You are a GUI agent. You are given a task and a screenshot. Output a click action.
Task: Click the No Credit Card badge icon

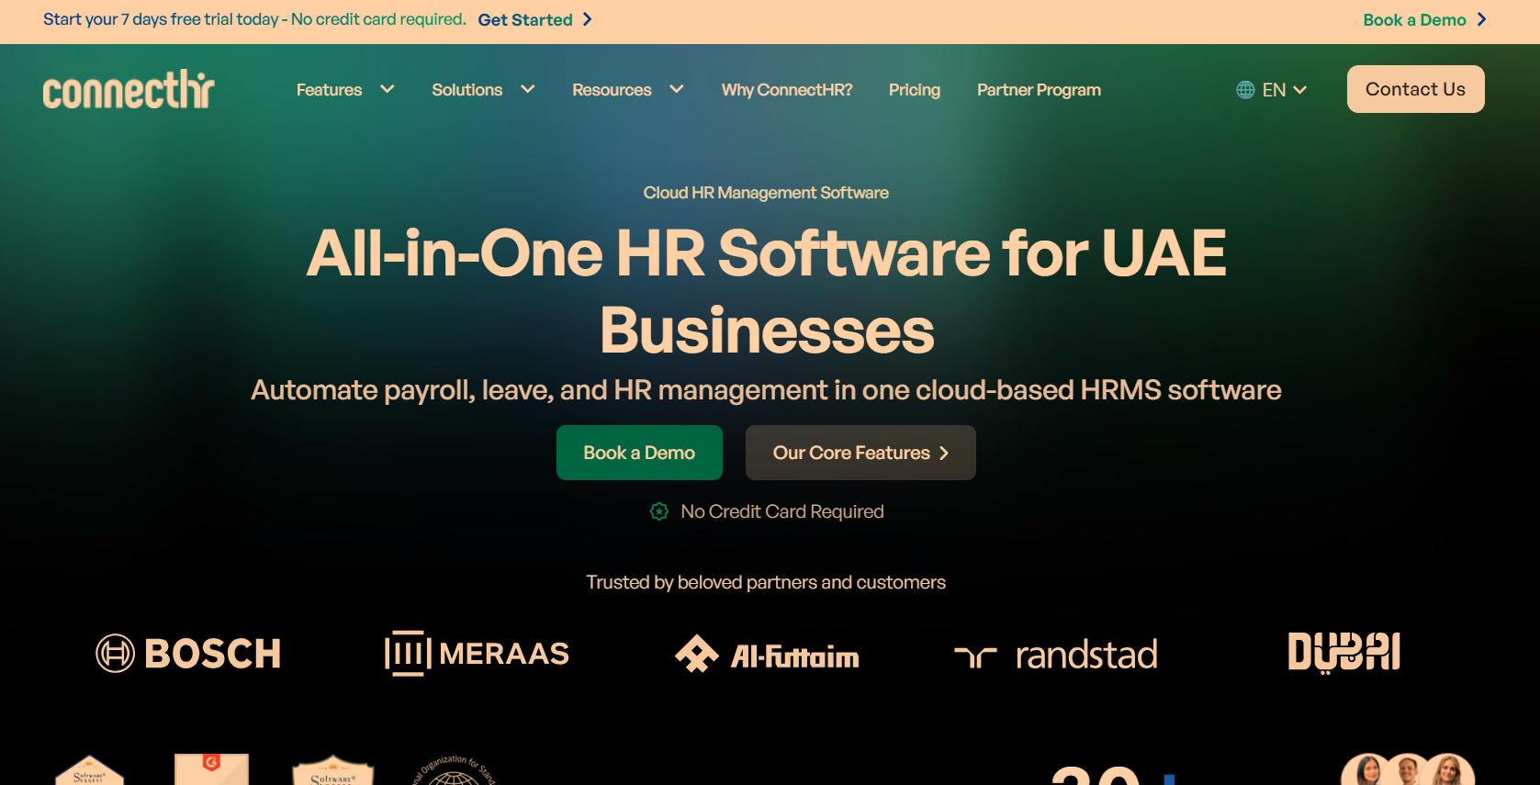(659, 511)
